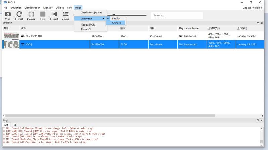This screenshot has width=268, height=150.
Task: Open the Configuration menu
Action: (32, 8)
